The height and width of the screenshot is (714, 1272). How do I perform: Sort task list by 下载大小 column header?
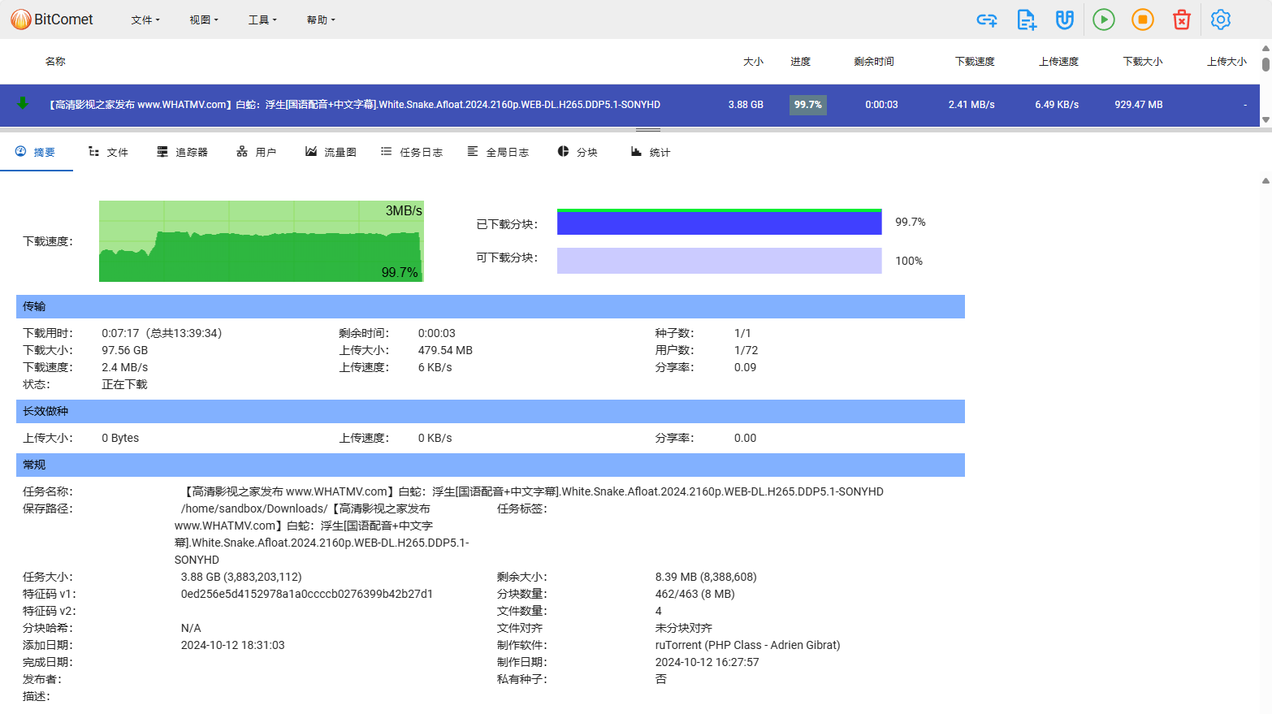point(1143,62)
